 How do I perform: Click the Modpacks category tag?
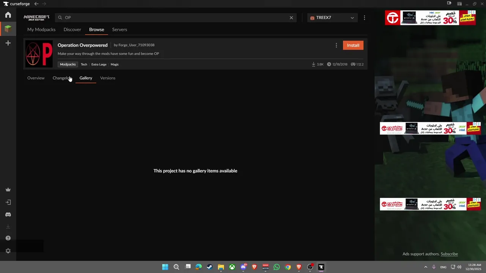coord(68,64)
